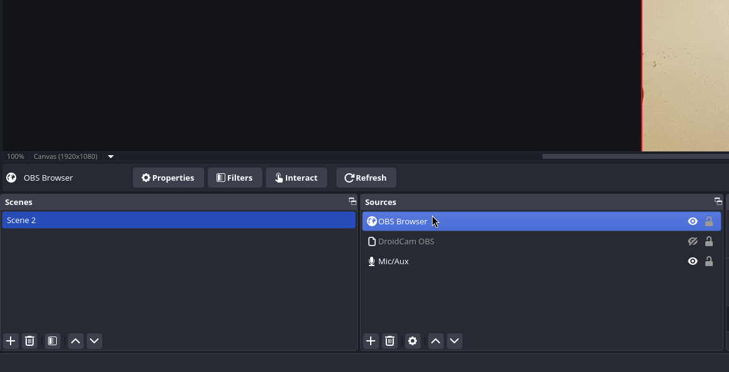729x372 pixels.
Task: Move the scene down
Action: pos(94,341)
